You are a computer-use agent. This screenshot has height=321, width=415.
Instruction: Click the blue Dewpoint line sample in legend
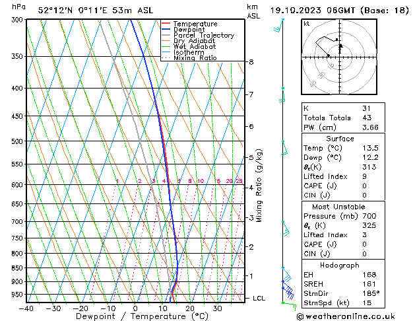click(x=166, y=29)
